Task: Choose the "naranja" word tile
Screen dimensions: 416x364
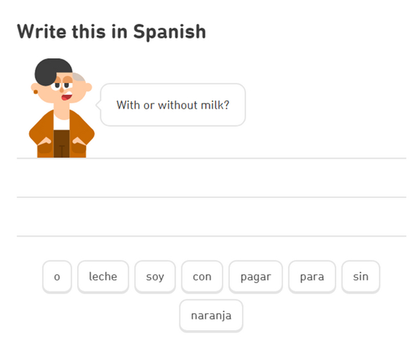Action: coord(211,315)
